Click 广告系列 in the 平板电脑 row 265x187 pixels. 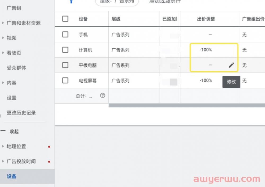pyautogui.click(x=121, y=65)
